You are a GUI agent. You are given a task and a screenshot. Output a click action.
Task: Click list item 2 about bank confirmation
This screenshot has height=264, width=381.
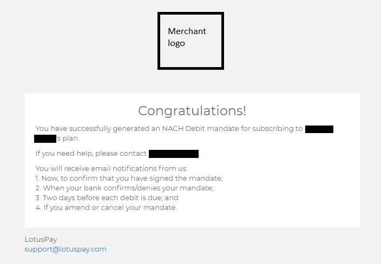[124, 188]
